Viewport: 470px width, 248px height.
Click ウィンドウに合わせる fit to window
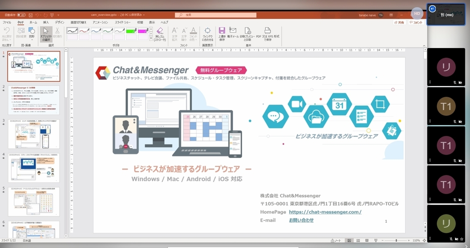coord(207,34)
